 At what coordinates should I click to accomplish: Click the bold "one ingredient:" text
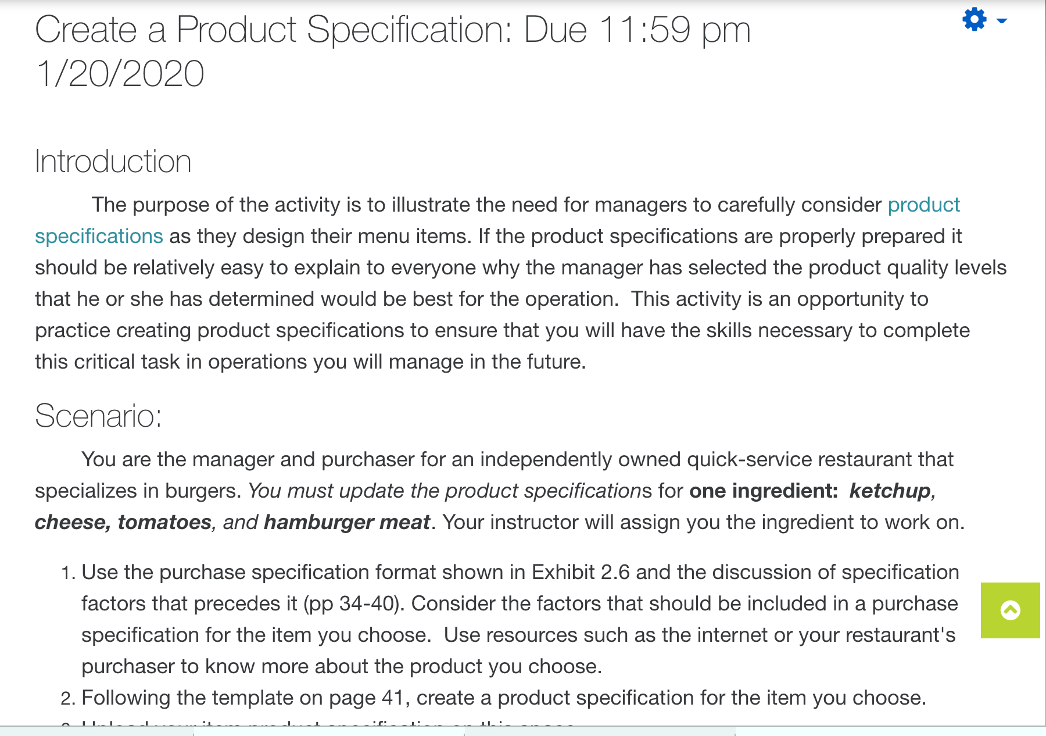coord(764,491)
